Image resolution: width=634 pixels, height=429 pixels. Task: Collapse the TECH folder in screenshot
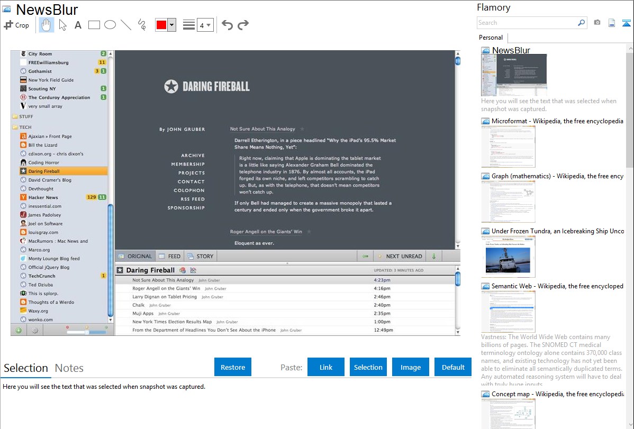pyautogui.click(x=21, y=127)
